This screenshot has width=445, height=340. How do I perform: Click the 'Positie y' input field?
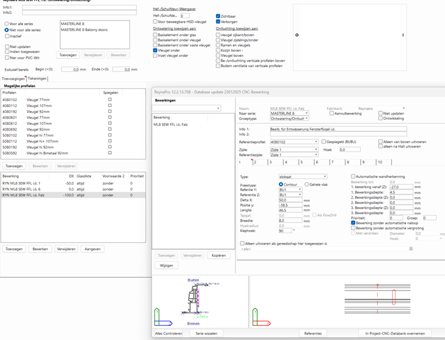(290, 205)
